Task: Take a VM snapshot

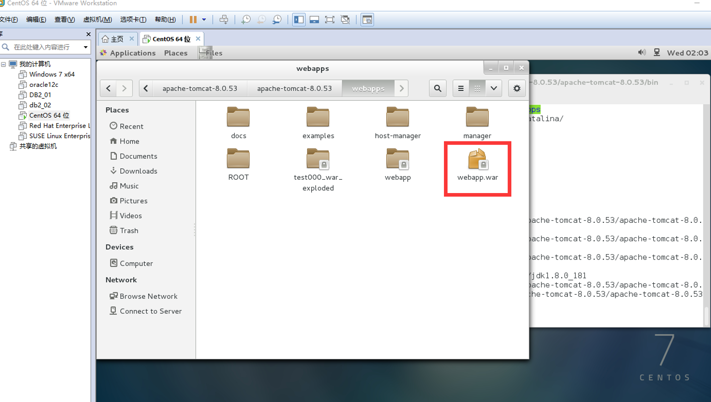Action: (x=246, y=19)
